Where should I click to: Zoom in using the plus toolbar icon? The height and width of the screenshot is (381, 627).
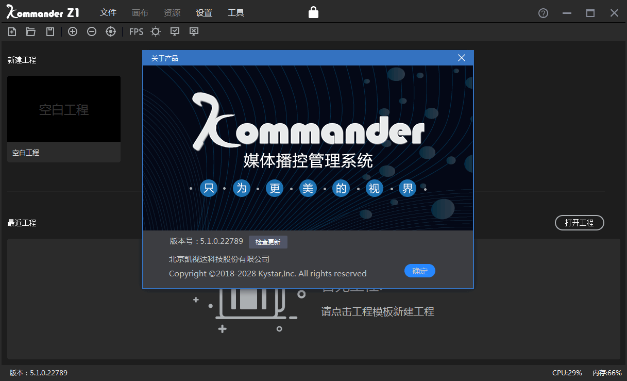point(72,31)
